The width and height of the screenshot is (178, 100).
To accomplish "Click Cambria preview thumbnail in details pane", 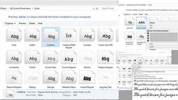I will (x=11, y=94).
